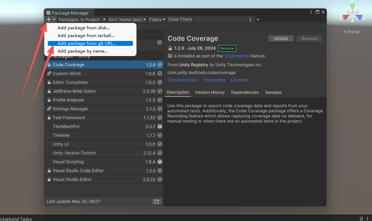
Task: Select Timeline package row
Action: click(x=104, y=135)
